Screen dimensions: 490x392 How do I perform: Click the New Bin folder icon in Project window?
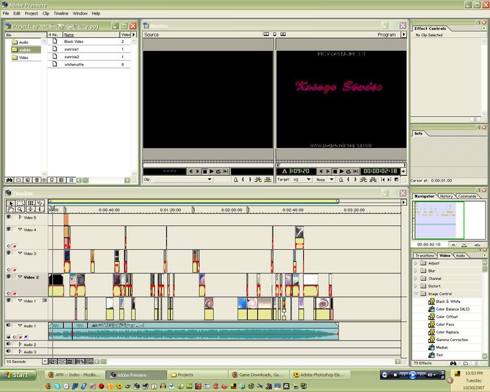[18, 179]
